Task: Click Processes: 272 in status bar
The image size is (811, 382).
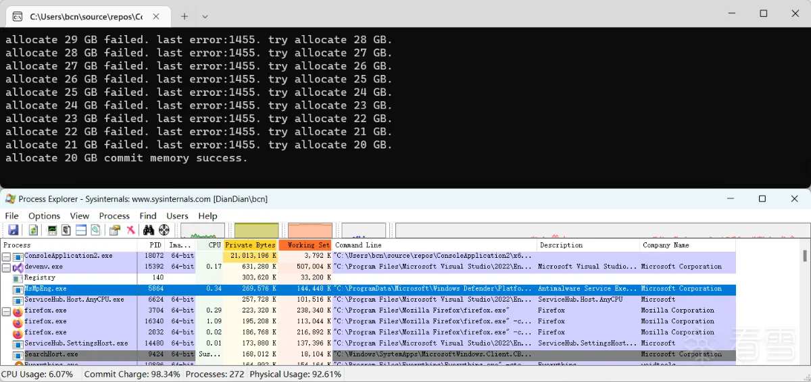Action: point(215,374)
